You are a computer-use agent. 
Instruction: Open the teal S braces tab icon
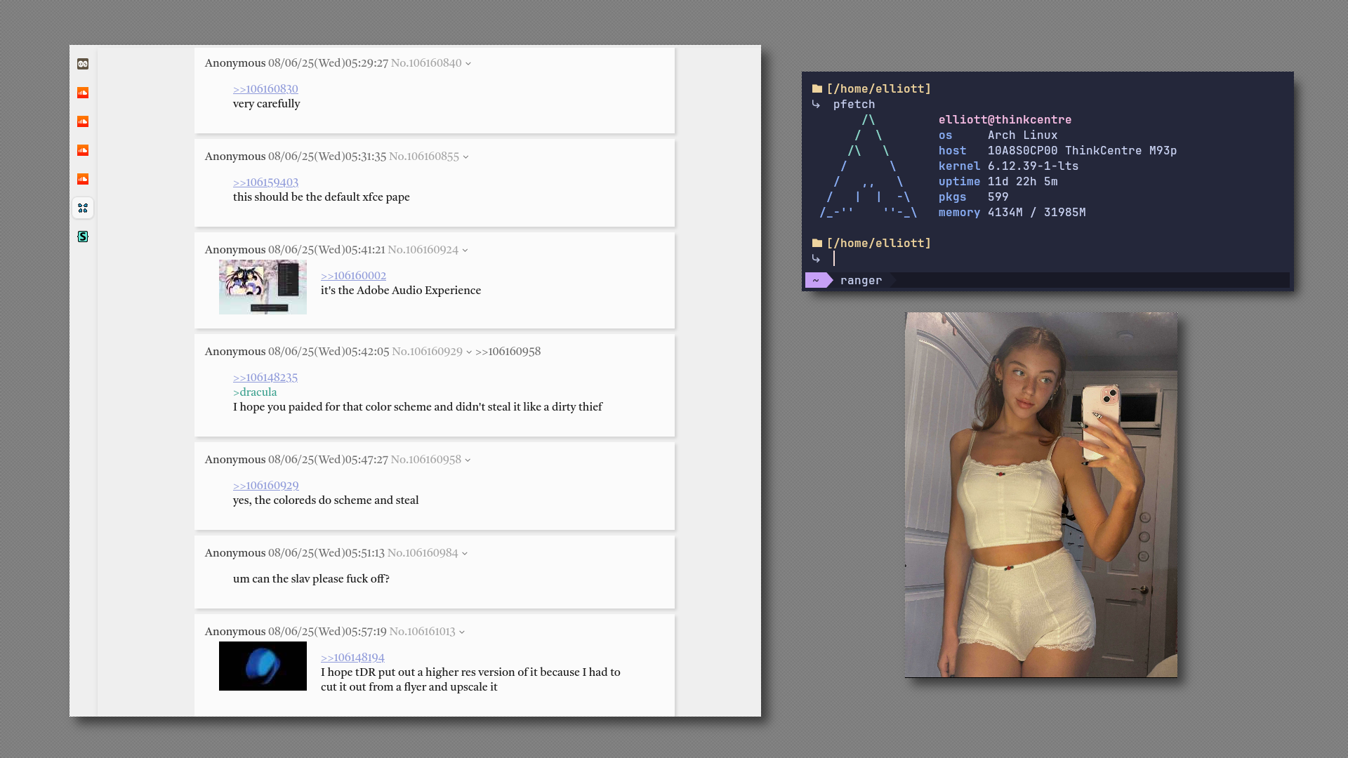click(x=83, y=237)
